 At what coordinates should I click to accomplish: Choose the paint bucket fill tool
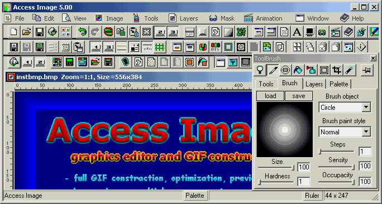point(298,70)
